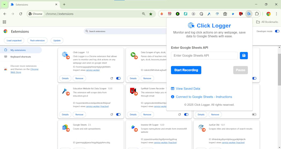This screenshot has width=281, height=149.
Task: Click the Update button
Action: [57, 40]
